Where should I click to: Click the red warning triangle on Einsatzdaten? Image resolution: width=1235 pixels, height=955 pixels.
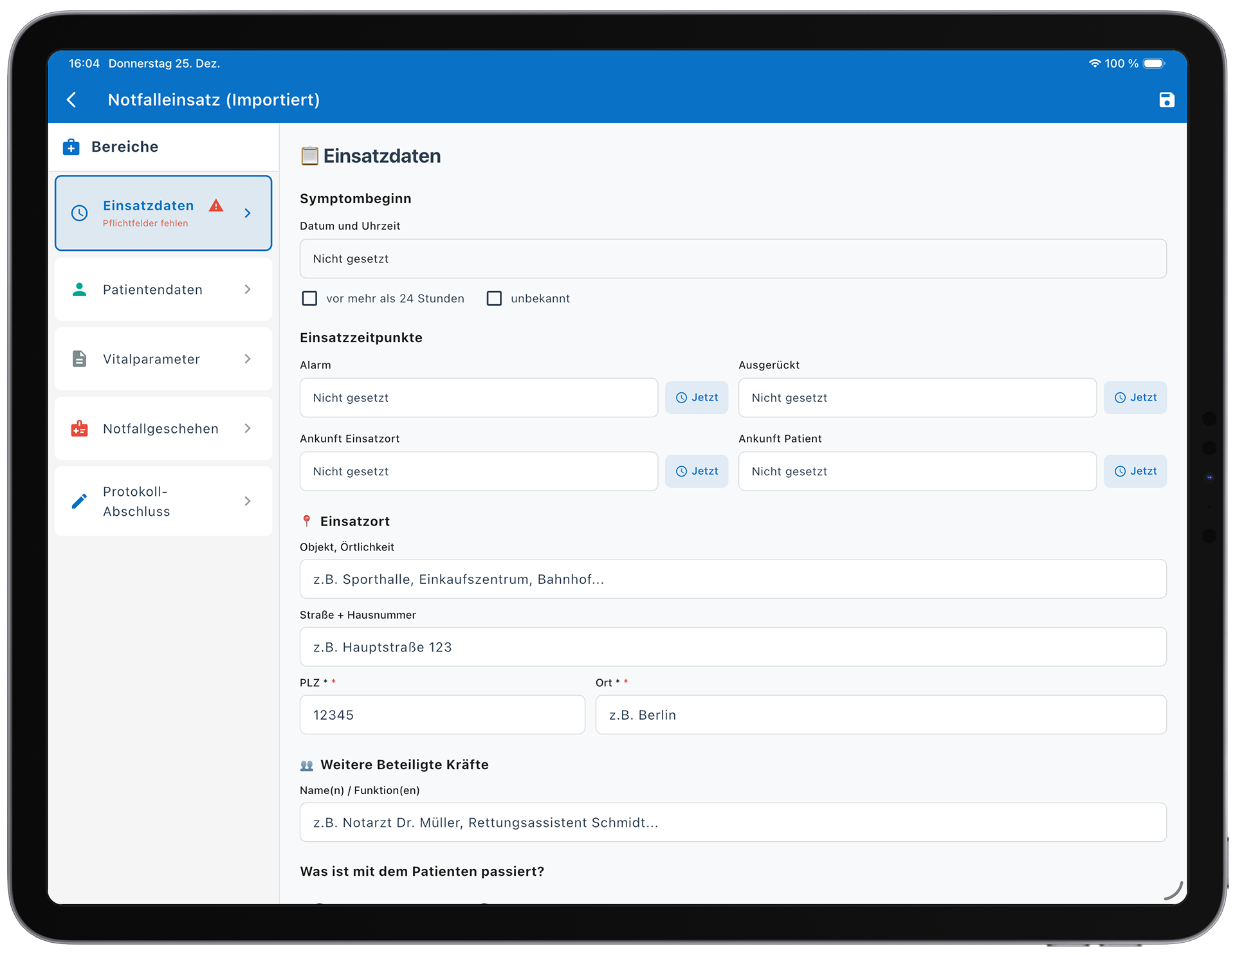click(216, 206)
